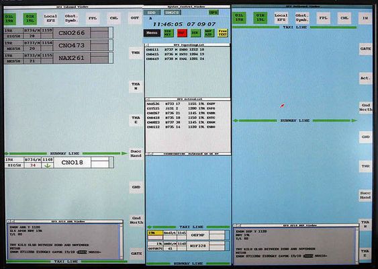Click Obst. Symb. in the outbound window
378x269 pixels.
pyautogui.click(x=302, y=18)
